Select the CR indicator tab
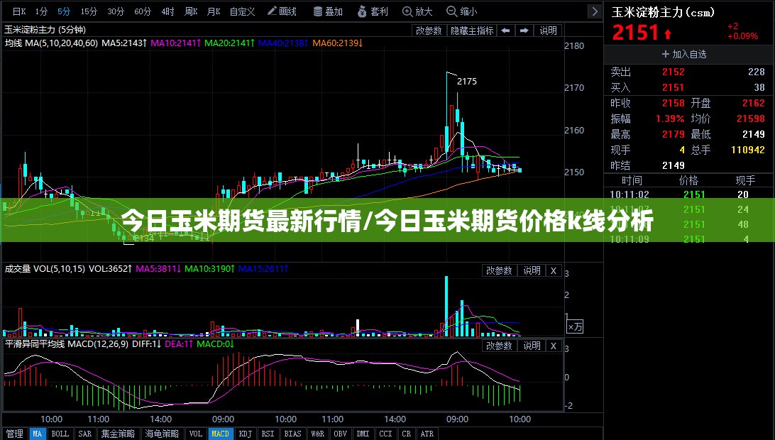This screenshot has width=775, height=440. (x=406, y=434)
